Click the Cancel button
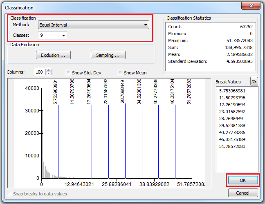 pyautogui.click(x=243, y=193)
